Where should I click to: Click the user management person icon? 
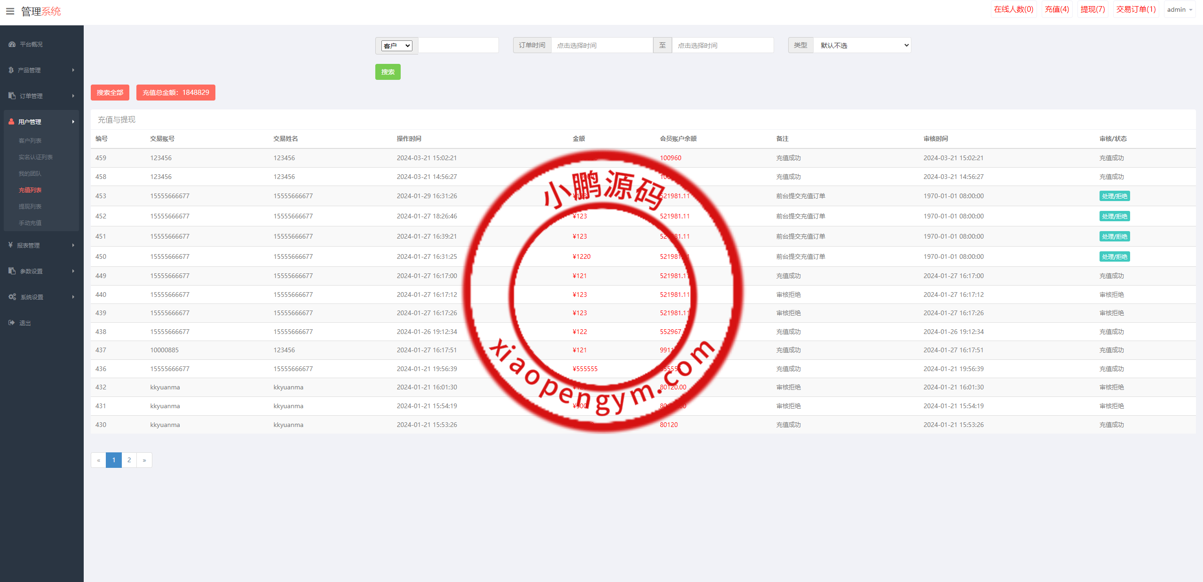click(11, 122)
